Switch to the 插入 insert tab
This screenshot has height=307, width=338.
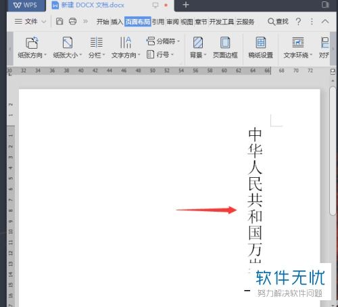(117, 22)
